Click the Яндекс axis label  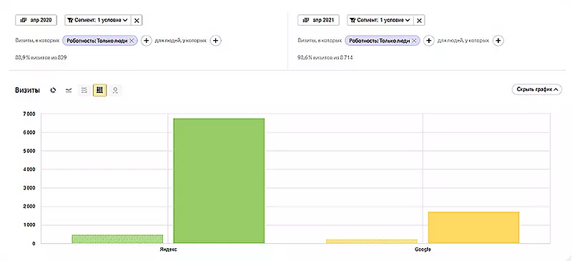168,250
